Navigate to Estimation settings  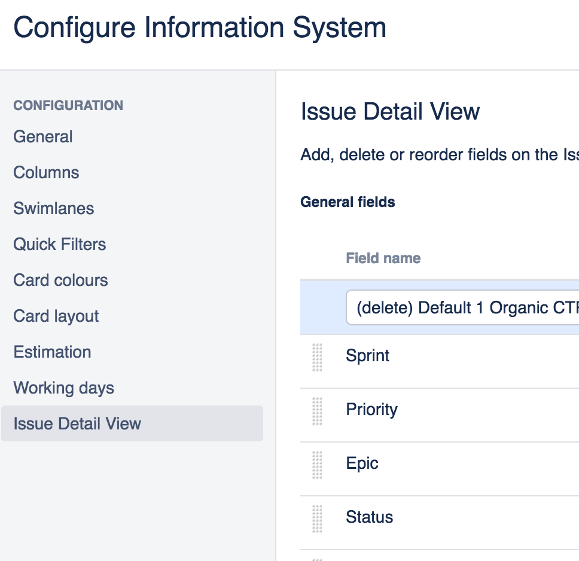point(53,352)
